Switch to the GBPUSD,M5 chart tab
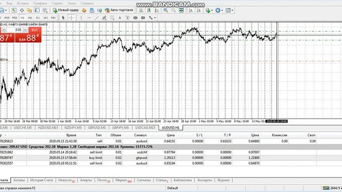Viewport: 342px width, 192px height. pyautogui.click(x=97, y=127)
